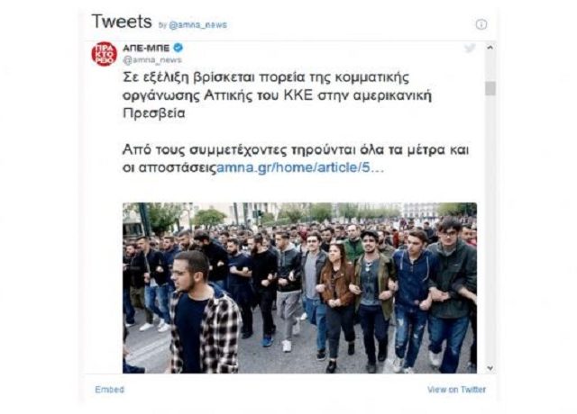The width and height of the screenshot is (577, 414).
Task: Click the @amna_news handle under the account name
Action: (x=152, y=60)
